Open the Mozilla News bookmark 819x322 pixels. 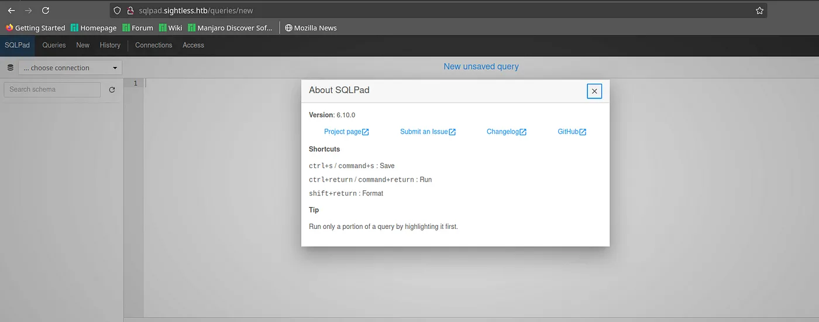point(311,28)
